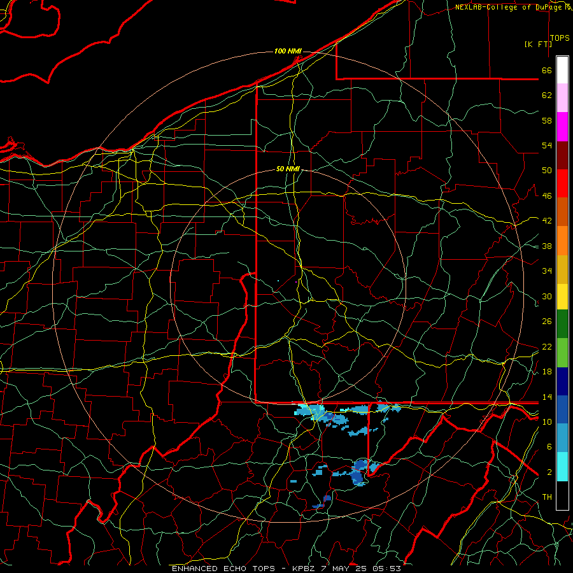Click the magenta legend swatch
Viewport: 573px width, 573px height.
[562, 127]
